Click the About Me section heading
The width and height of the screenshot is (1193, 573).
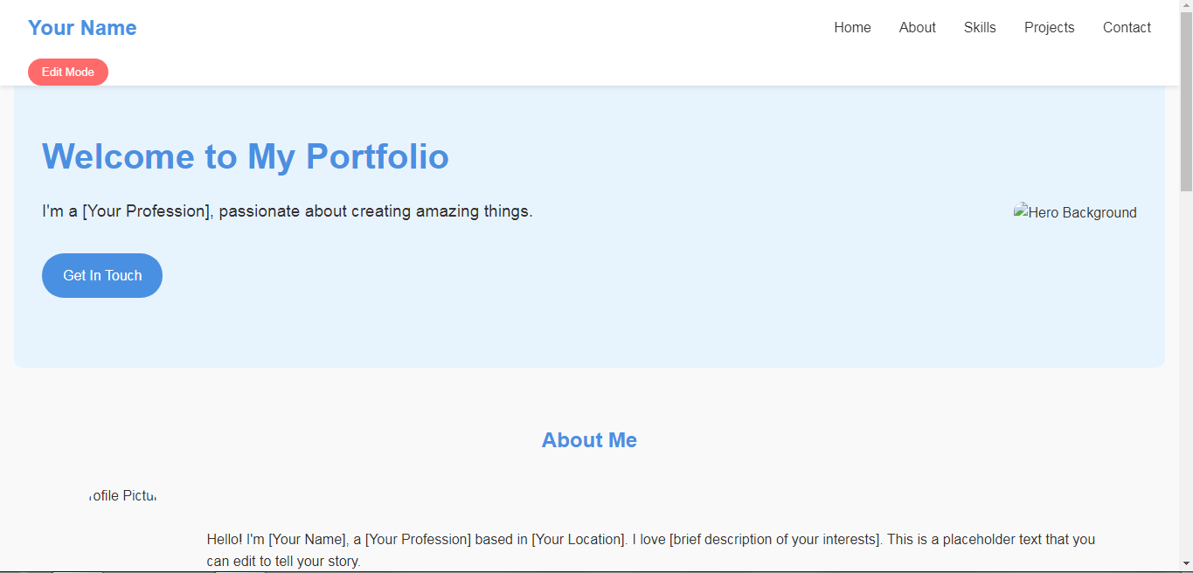click(589, 440)
